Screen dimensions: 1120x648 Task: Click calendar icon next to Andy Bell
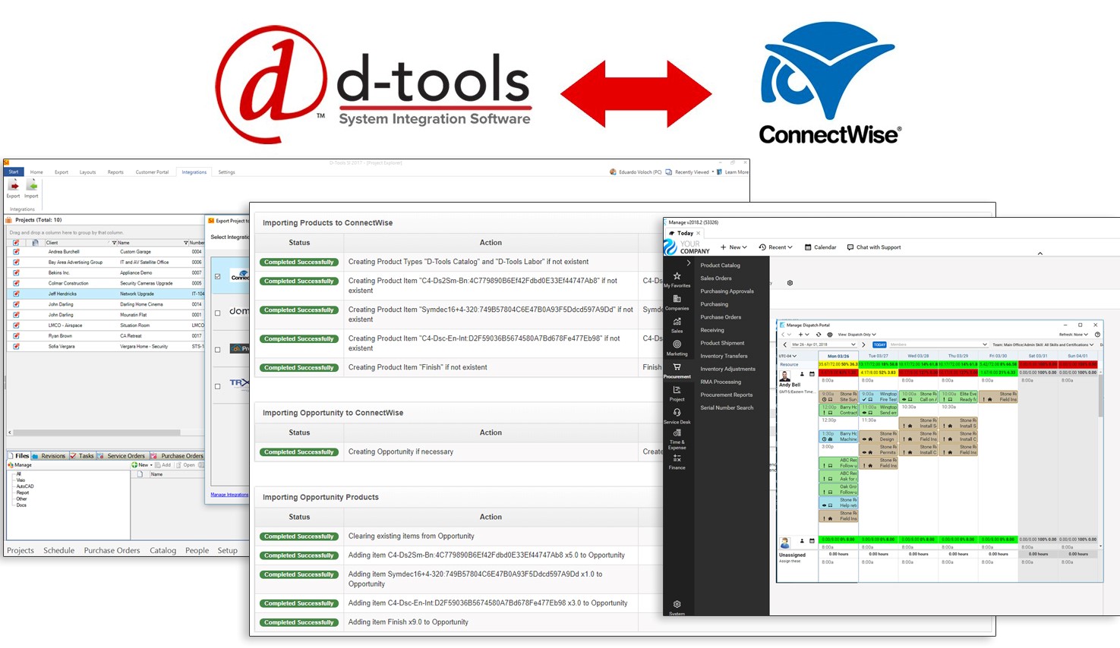point(812,374)
